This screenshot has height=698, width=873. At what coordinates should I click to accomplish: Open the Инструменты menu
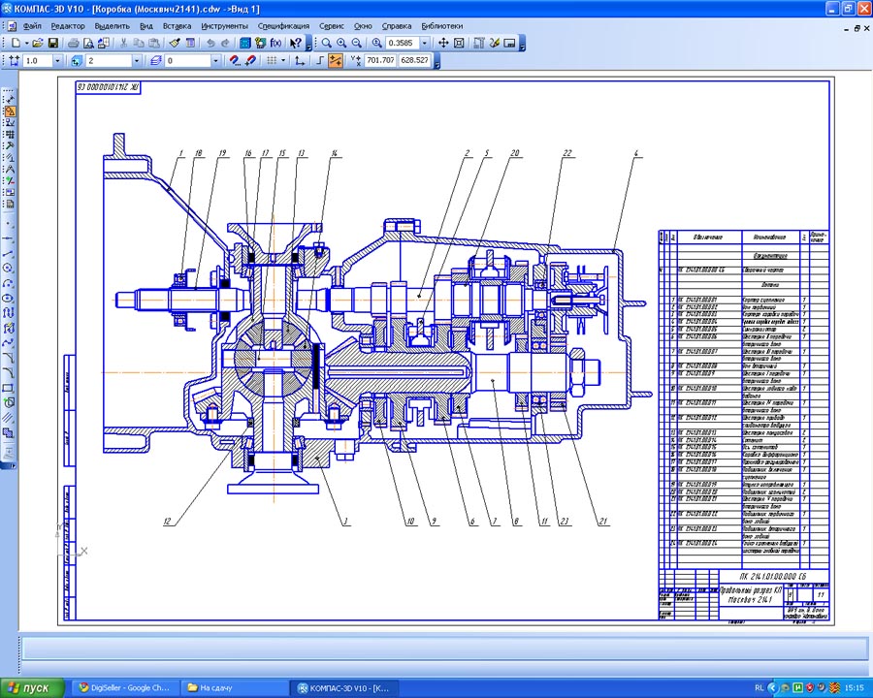[x=224, y=26]
